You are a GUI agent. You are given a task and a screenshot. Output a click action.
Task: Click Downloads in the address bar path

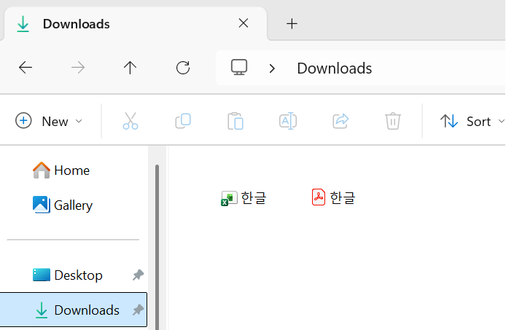tap(335, 68)
